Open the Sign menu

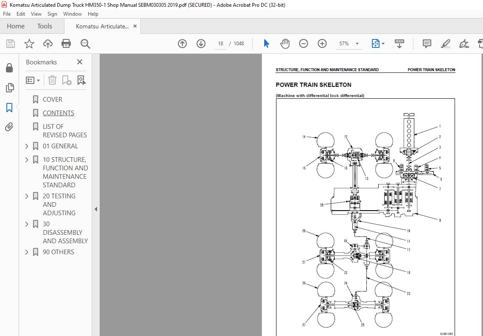tap(52, 14)
